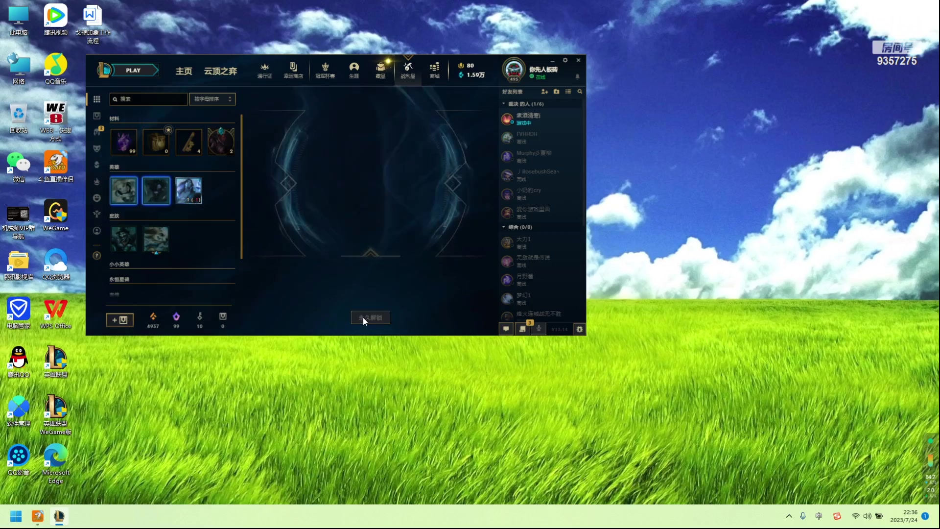Select the all-items grid filter icon
This screenshot has width=940, height=529.
(97, 99)
